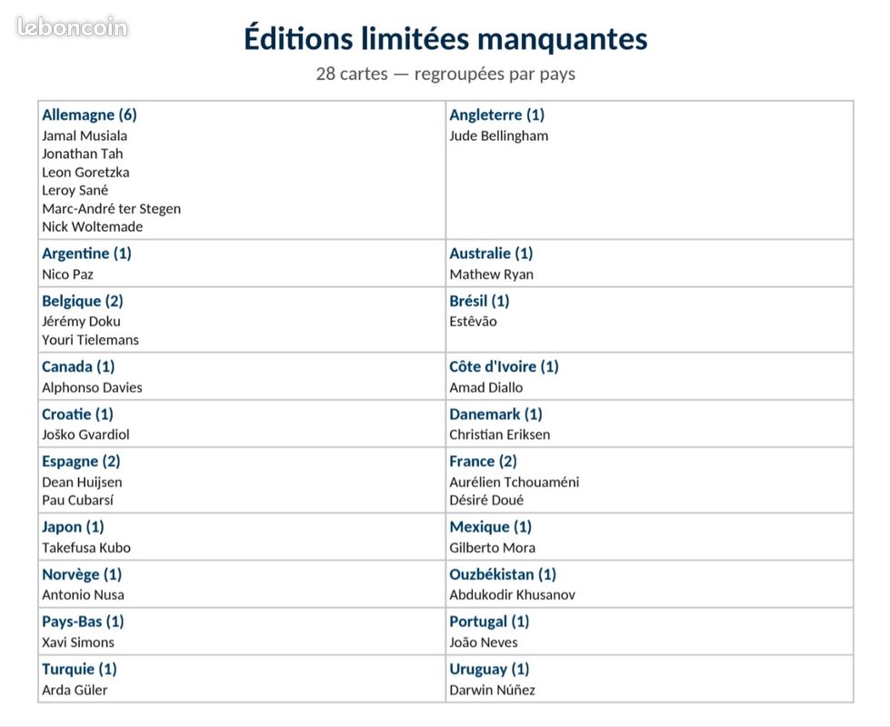
Task: Select "Jérémy Doku" under Belgique
Action: [x=81, y=322]
